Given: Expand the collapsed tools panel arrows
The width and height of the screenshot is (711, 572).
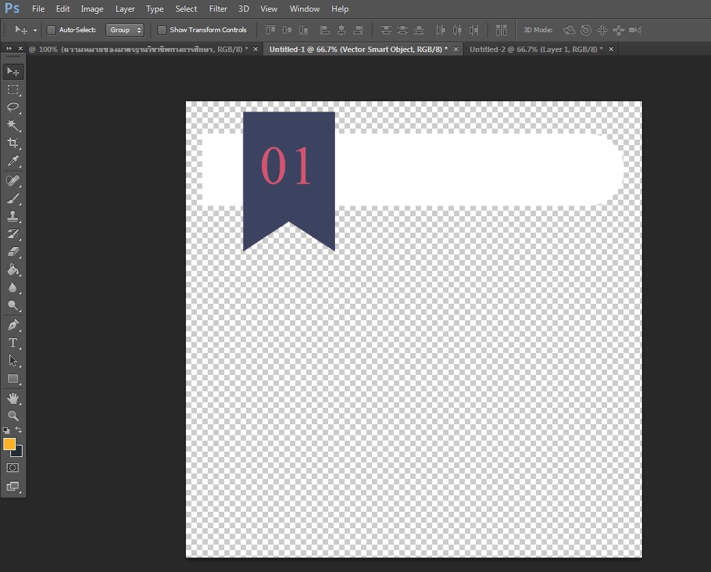Looking at the screenshot, I should pos(9,49).
